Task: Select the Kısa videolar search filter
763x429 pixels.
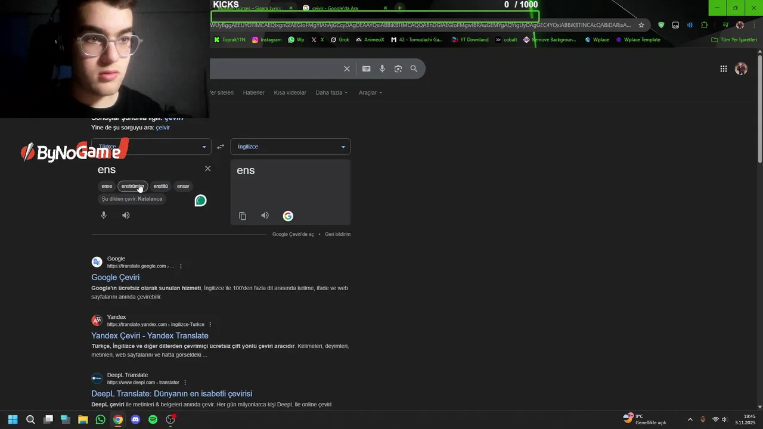Action: pyautogui.click(x=290, y=92)
